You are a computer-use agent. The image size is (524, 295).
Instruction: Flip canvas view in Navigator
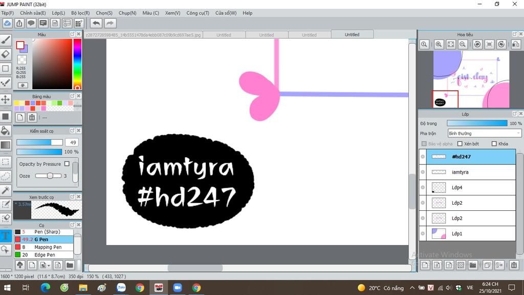pyautogui.click(x=516, y=44)
